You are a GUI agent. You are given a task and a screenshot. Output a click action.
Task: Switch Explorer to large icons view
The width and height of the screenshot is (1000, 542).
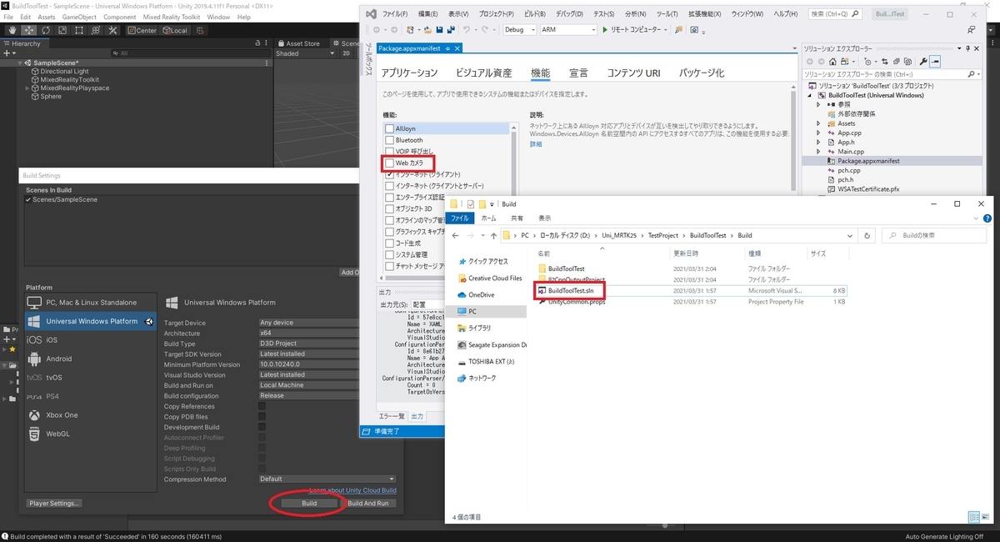click(986, 517)
